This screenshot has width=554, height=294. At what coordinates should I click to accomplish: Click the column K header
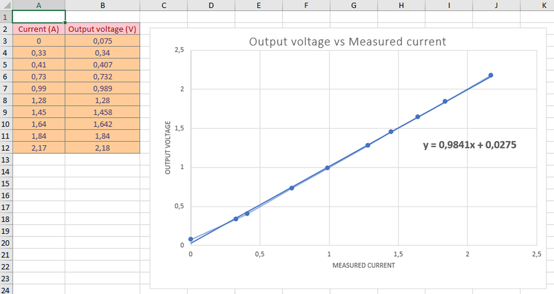(543, 5)
